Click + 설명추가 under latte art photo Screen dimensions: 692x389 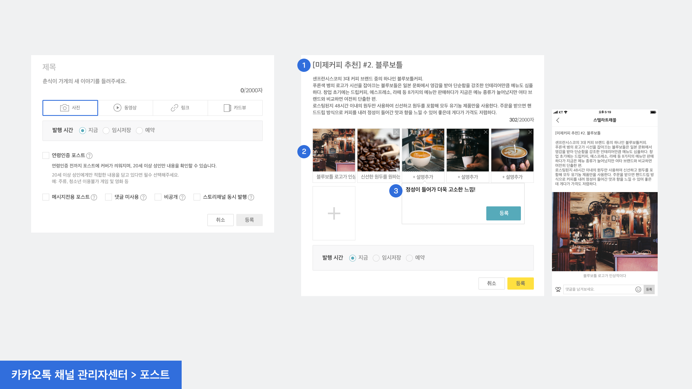click(x=512, y=177)
